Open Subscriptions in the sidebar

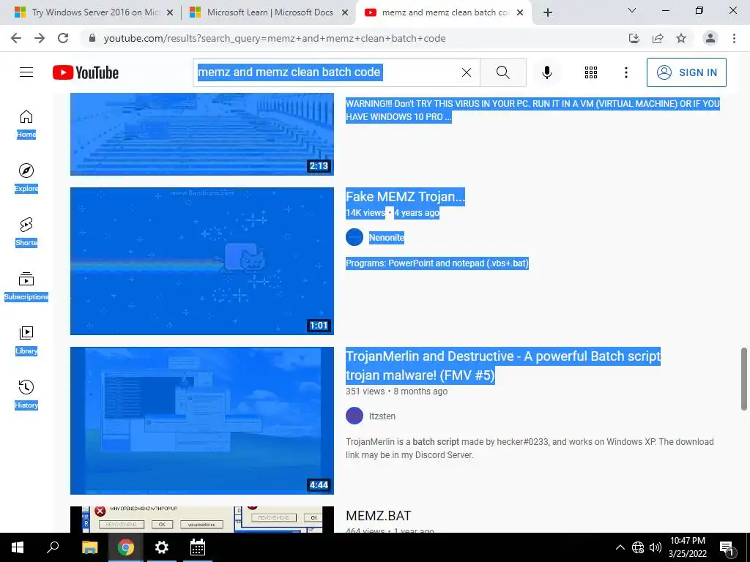[26, 286]
